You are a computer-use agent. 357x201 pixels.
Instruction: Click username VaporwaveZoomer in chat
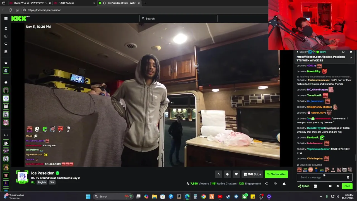pos(319,149)
